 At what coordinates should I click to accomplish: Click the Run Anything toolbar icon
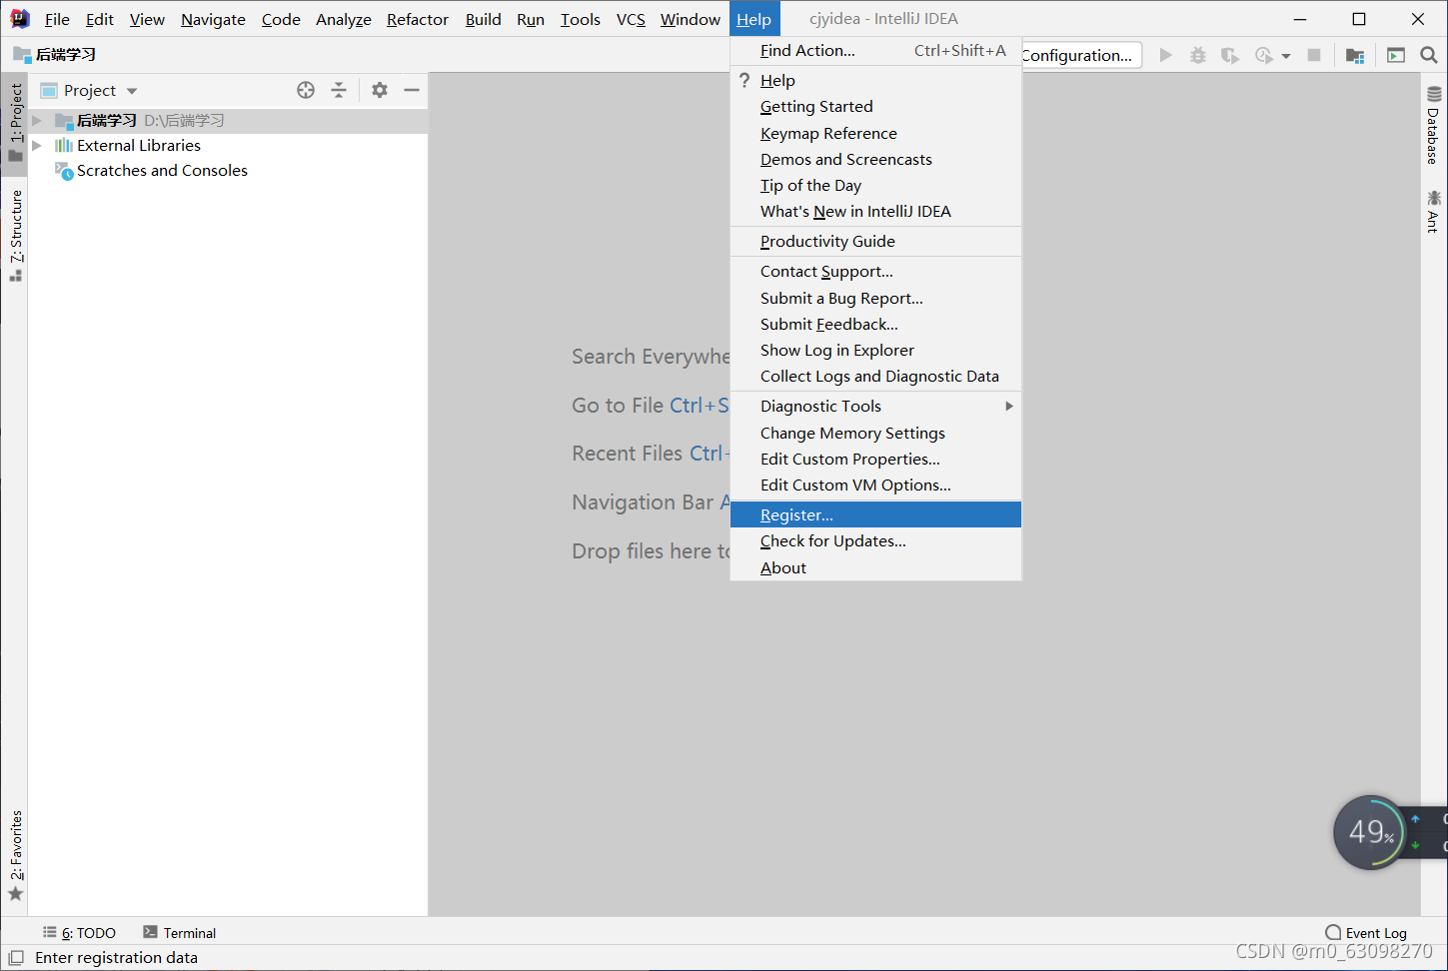(1396, 55)
